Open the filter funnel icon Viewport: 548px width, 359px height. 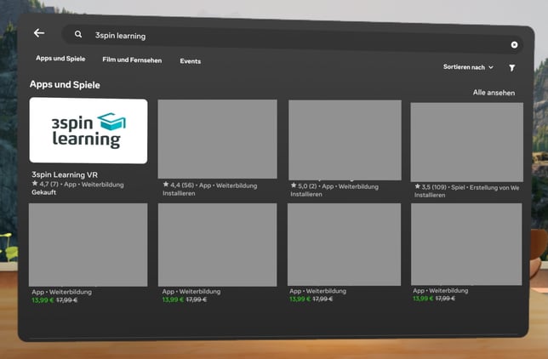pos(511,68)
